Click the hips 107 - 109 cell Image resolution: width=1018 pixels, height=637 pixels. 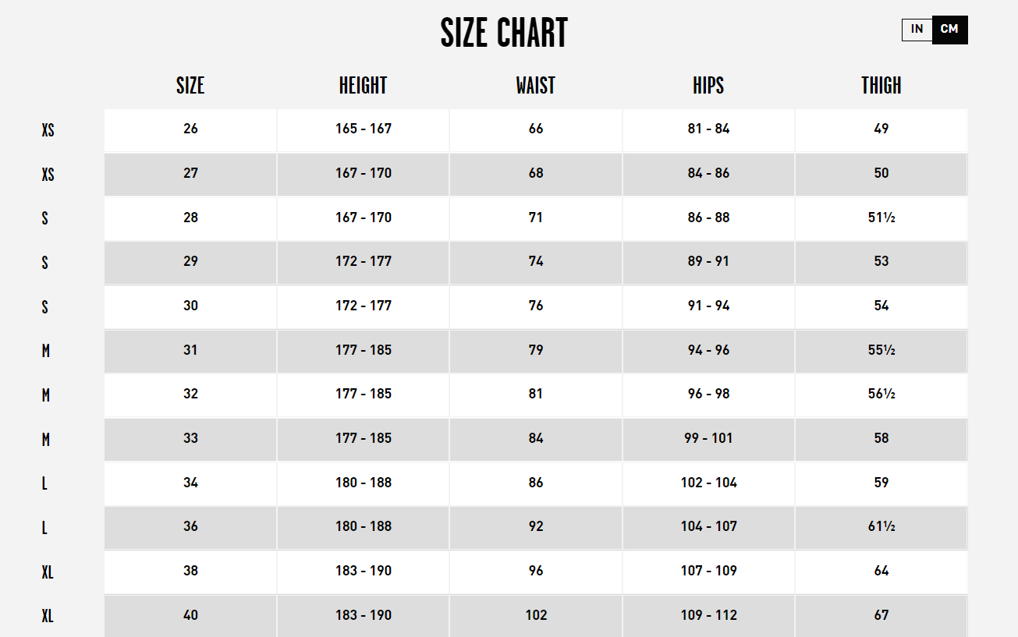708,572
